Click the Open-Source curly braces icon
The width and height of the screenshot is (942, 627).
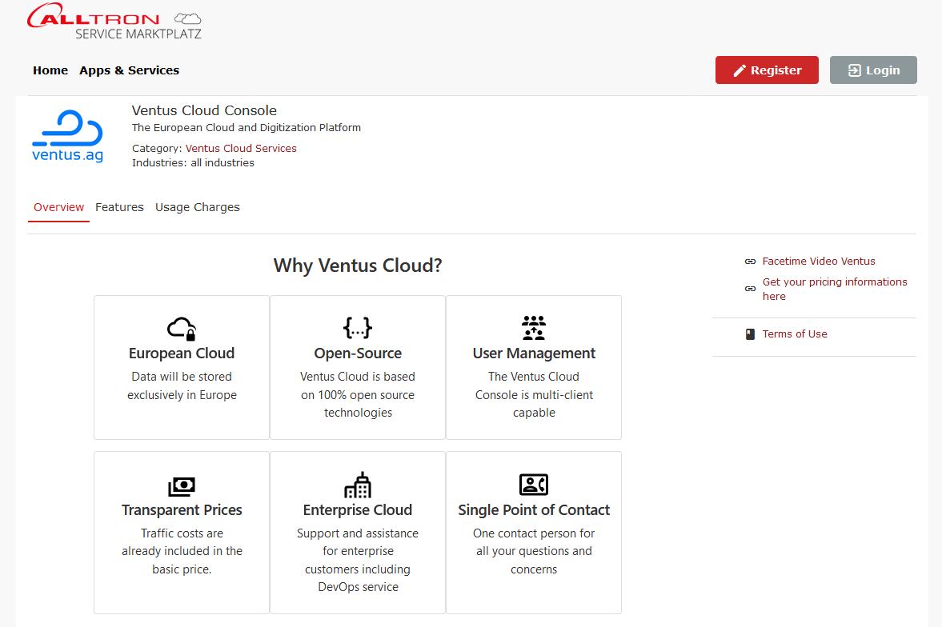[358, 328]
